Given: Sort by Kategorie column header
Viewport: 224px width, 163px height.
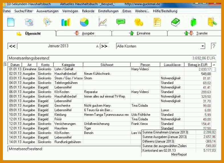Looking at the screenshot, I should pyautogui.click(x=68, y=65).
